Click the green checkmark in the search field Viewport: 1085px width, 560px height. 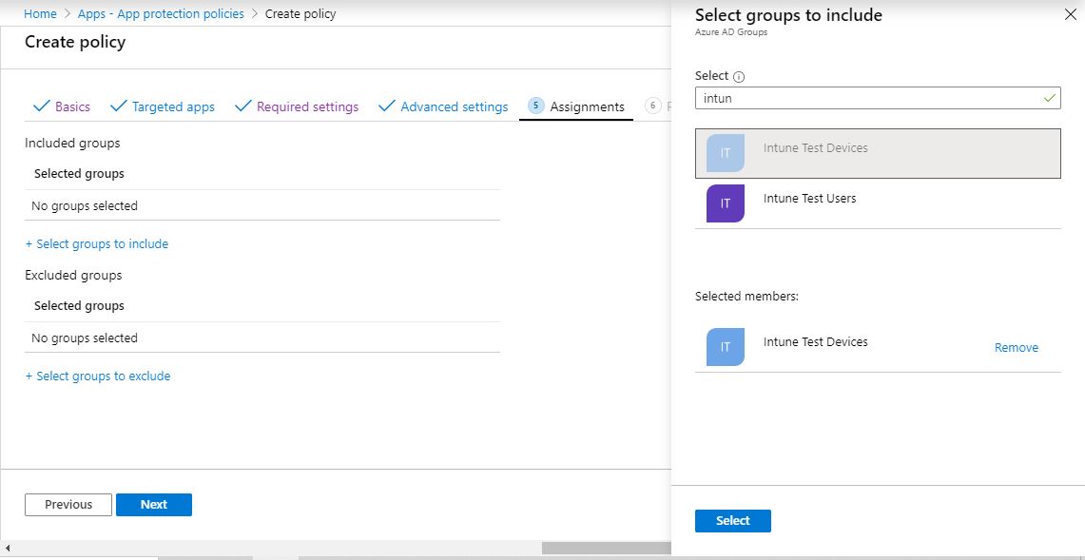[1049, 98]
